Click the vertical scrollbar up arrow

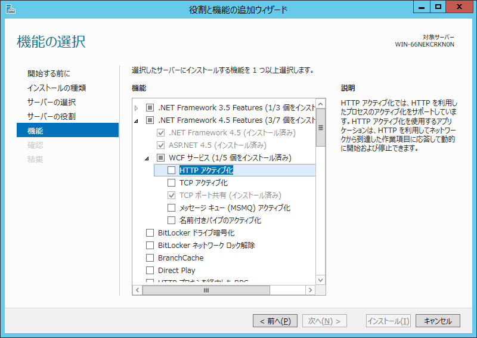321,101
